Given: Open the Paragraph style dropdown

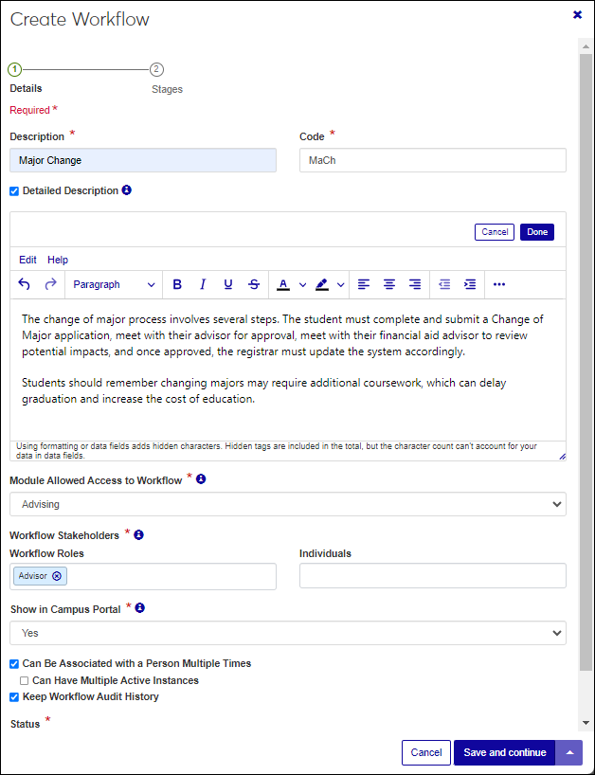Looking at the screenshot, I should 114,284.
